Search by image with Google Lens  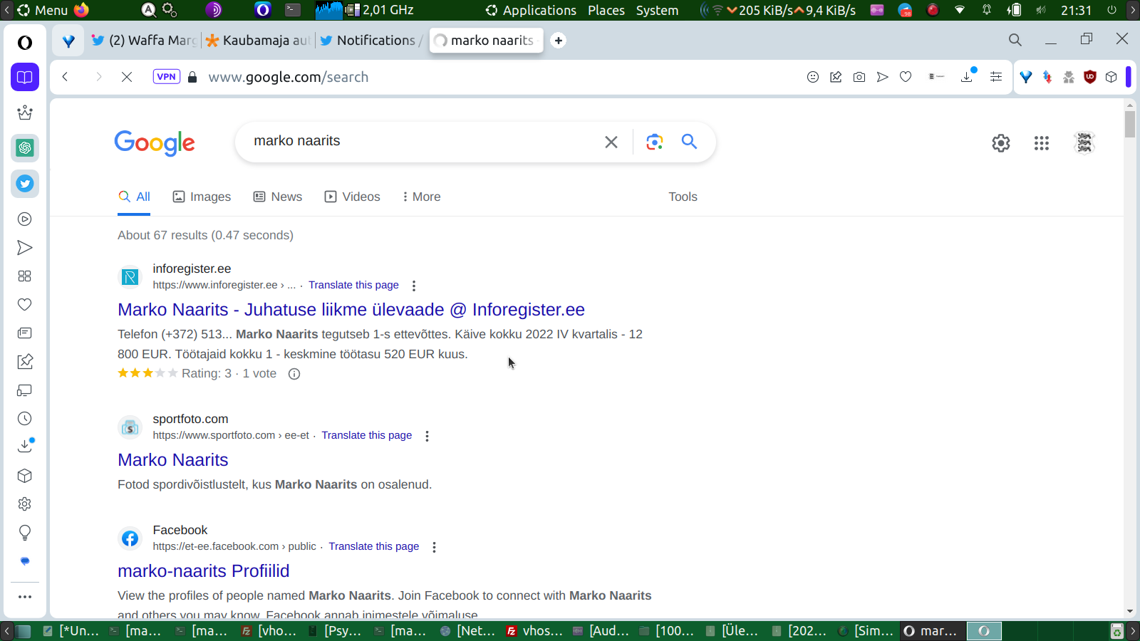pos(655,142)
